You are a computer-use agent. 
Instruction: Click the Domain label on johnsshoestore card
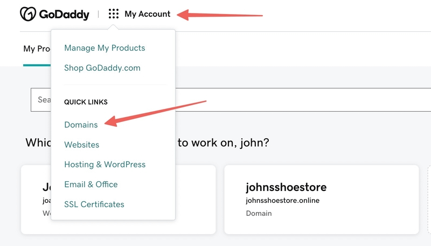(259, 213)
